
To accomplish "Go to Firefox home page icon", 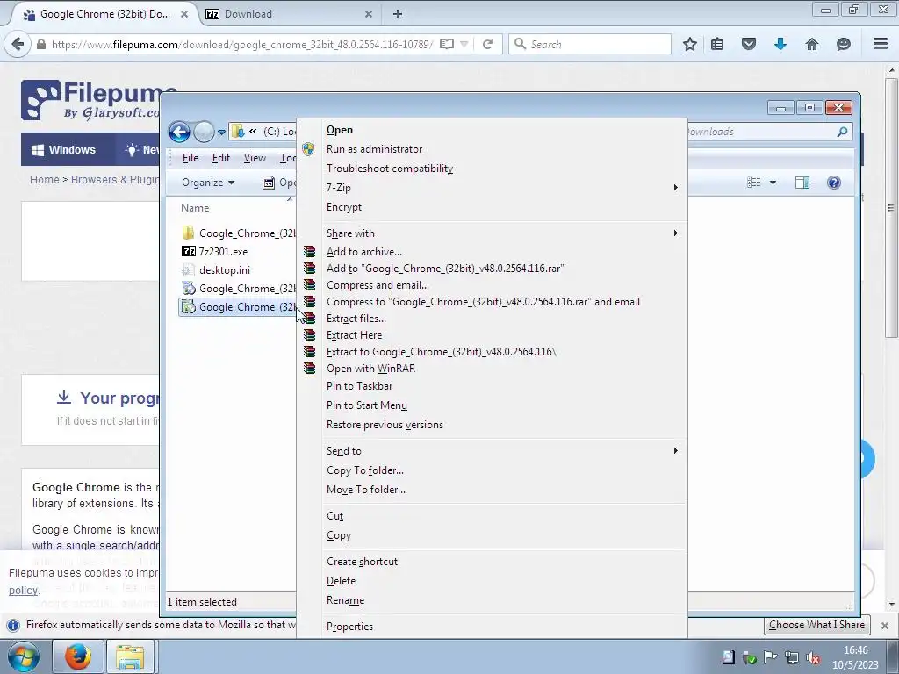I will (812, 44).
